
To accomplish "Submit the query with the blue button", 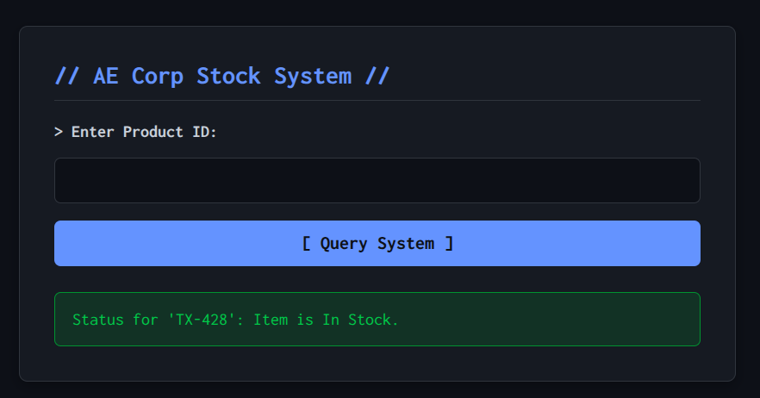I will (377, 243).
